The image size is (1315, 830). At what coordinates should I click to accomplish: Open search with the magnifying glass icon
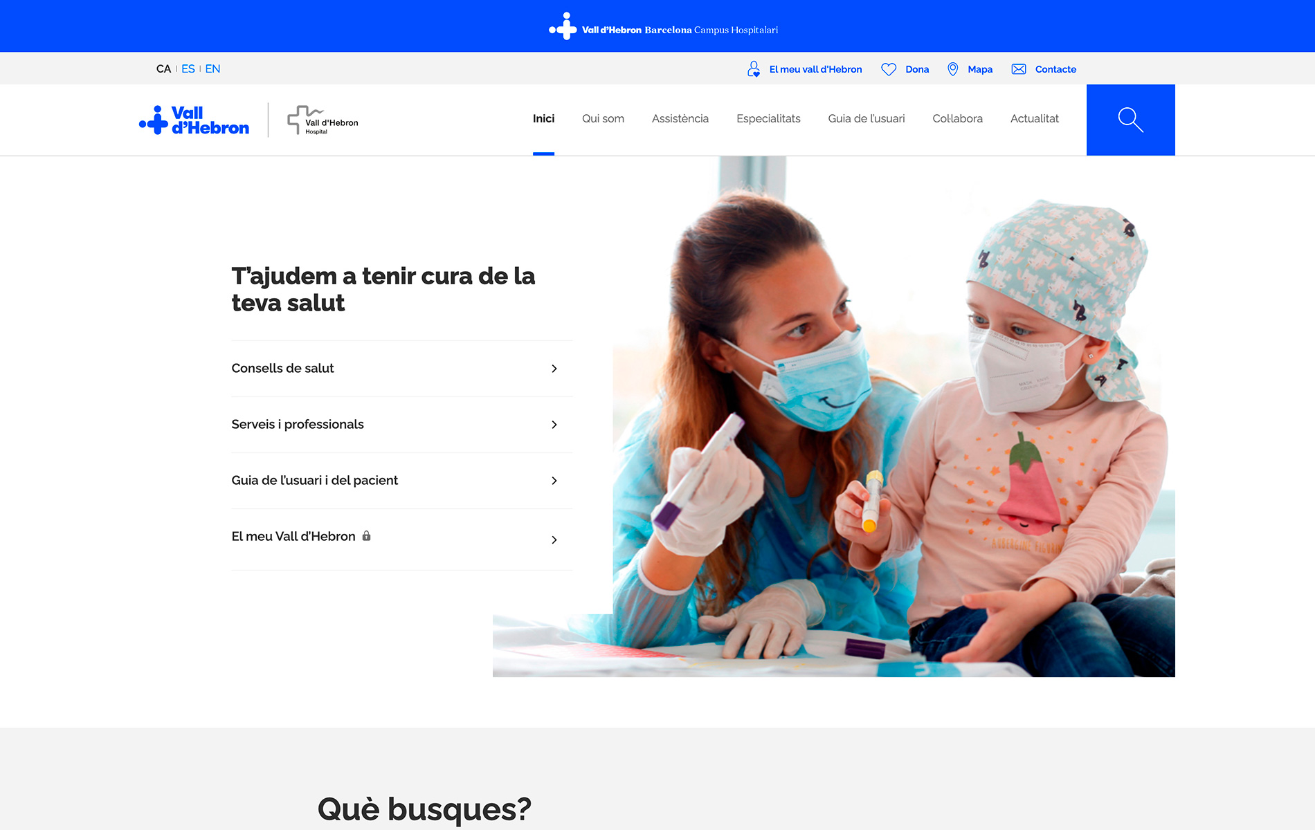point(1130,120)
